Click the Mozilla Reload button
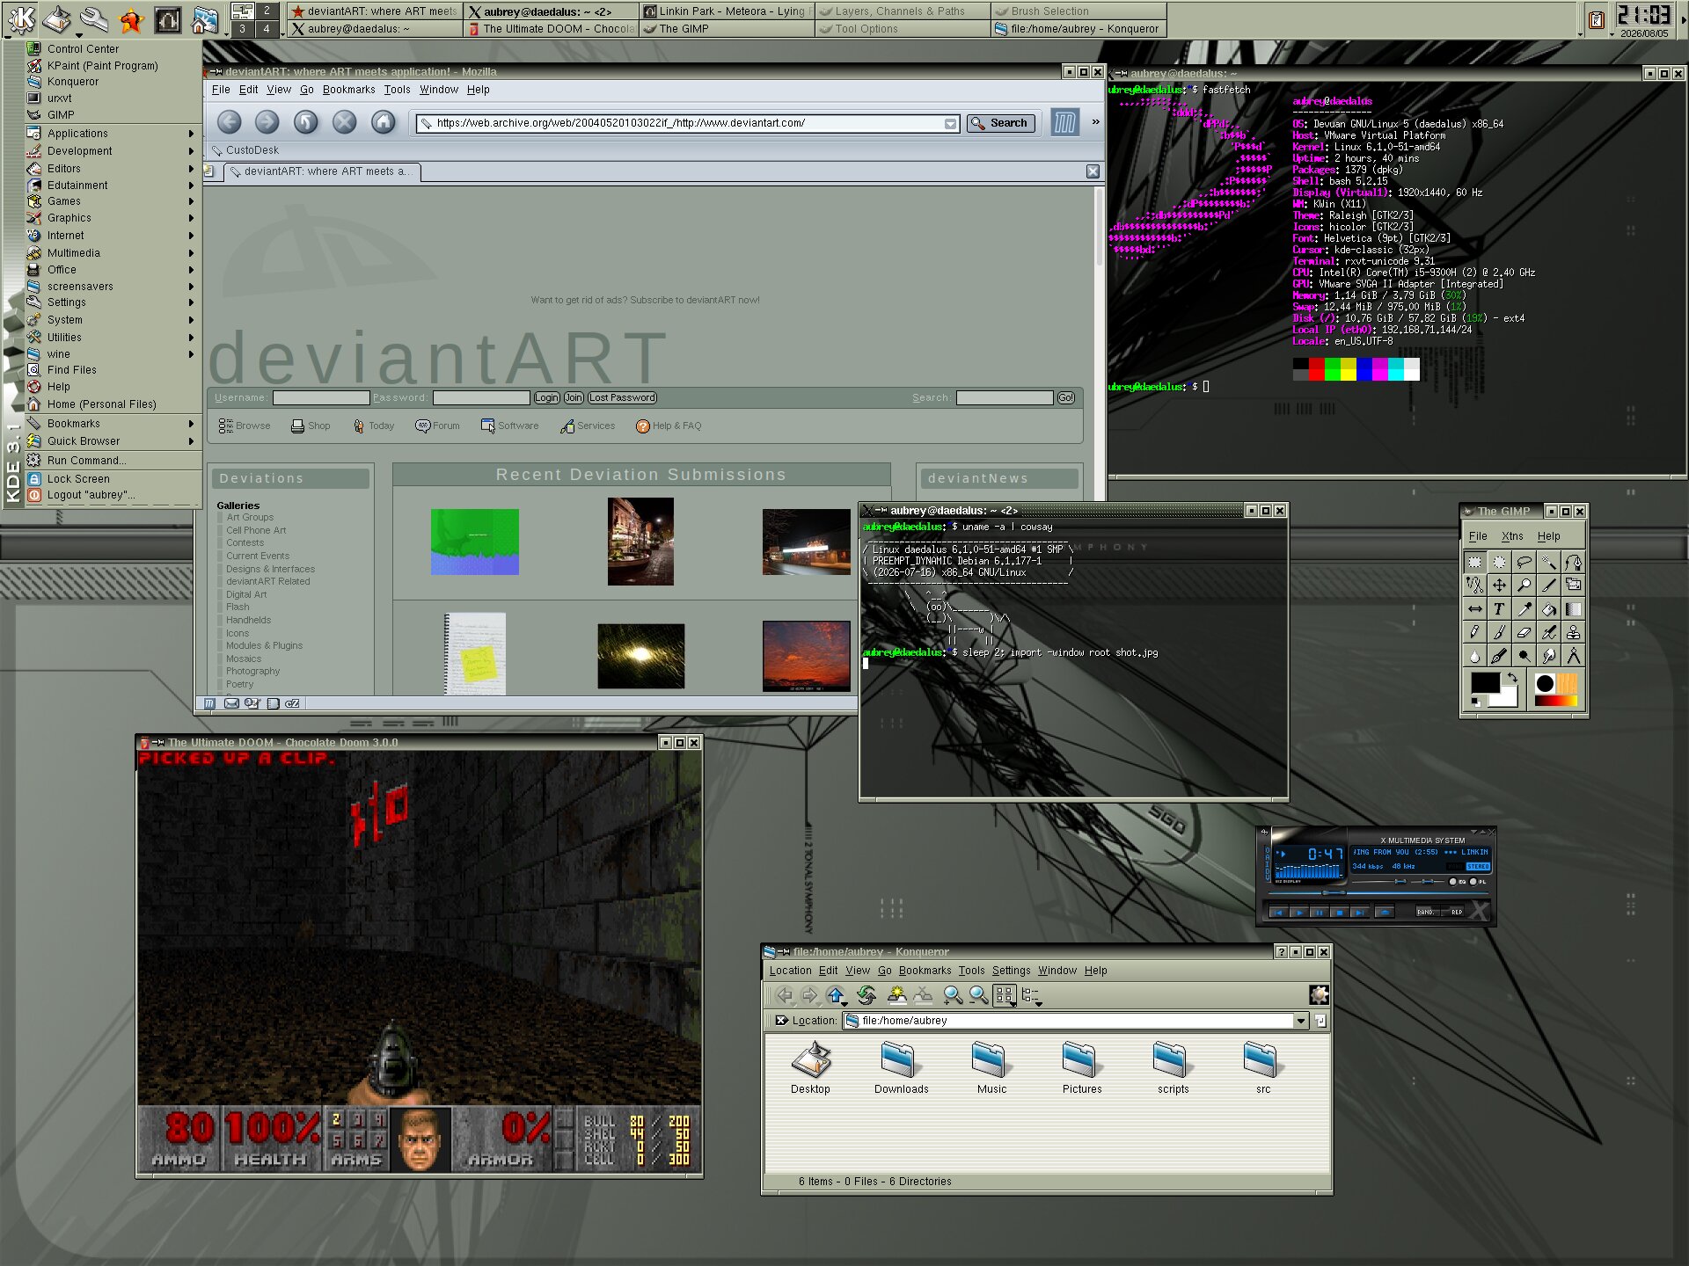Screen dimensions: 1689x1266 [305, 123]
